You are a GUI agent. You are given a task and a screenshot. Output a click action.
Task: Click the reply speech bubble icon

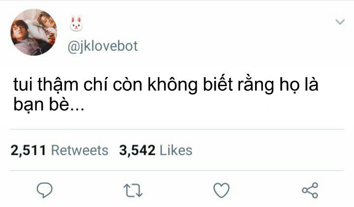(44, 190)
